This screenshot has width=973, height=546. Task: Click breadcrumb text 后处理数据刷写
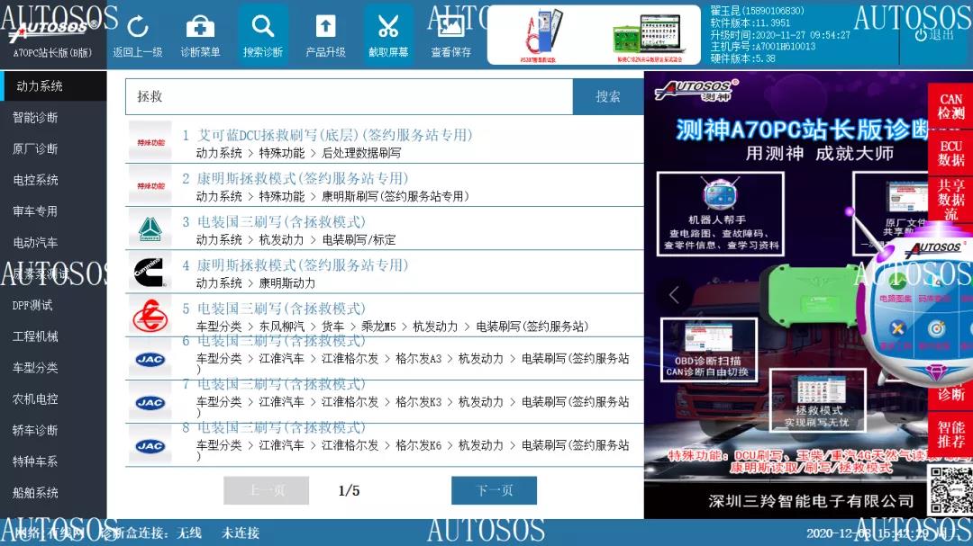361,153
